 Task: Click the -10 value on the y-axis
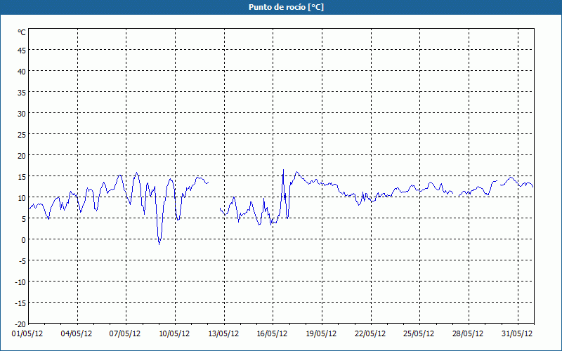20,282
